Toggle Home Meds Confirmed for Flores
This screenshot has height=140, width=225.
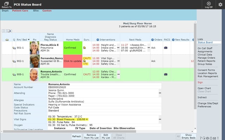(x=73, y=48)
